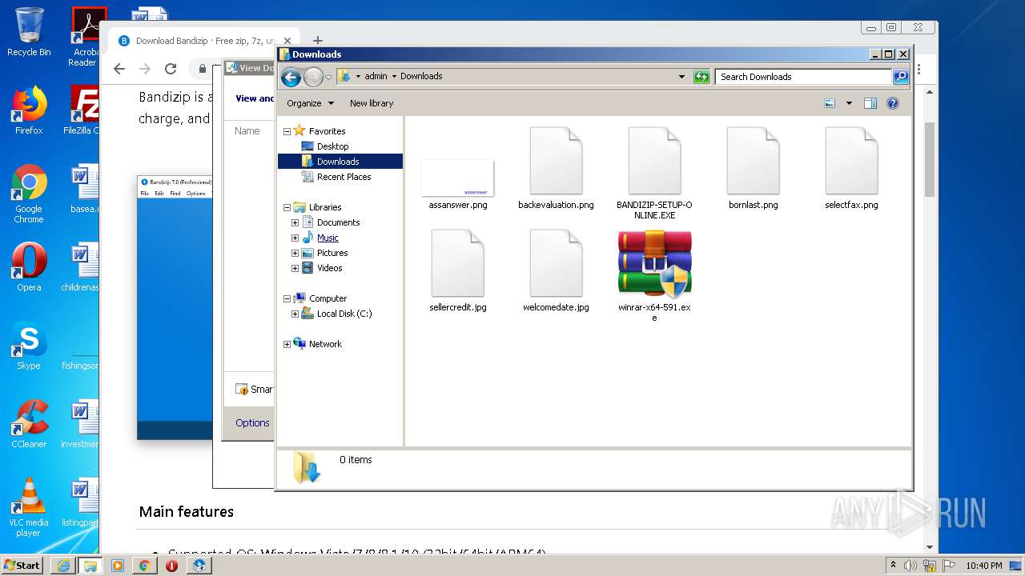Open the address bar history dropdown

tap(681, 77)
